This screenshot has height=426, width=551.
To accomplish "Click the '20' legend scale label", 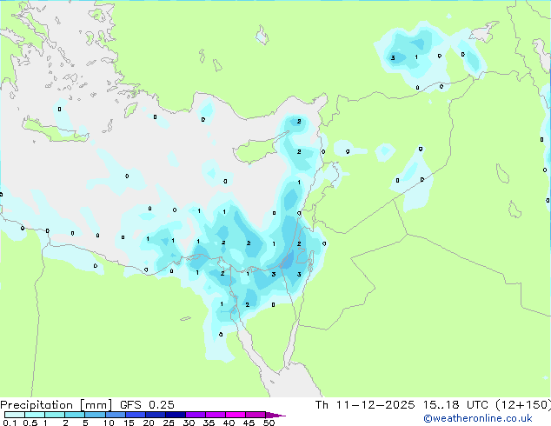I will click(149, 423).
